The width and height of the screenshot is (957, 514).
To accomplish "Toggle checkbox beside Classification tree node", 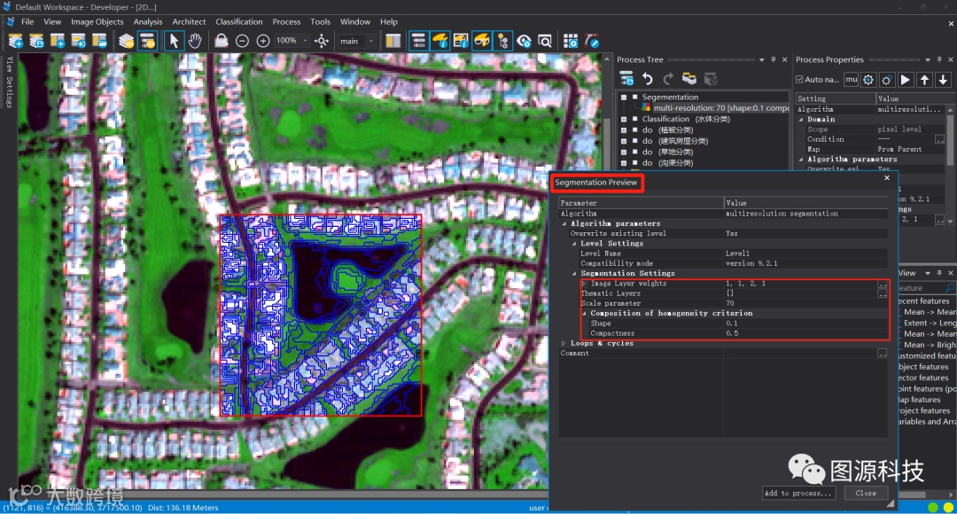I will tap(635, 119).
